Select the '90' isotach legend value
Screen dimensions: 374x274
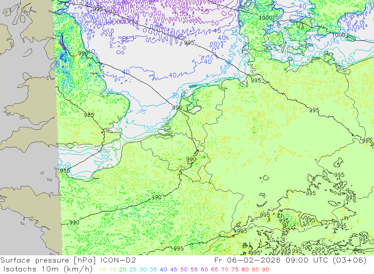pyautogui.click(x=266, y=270)
